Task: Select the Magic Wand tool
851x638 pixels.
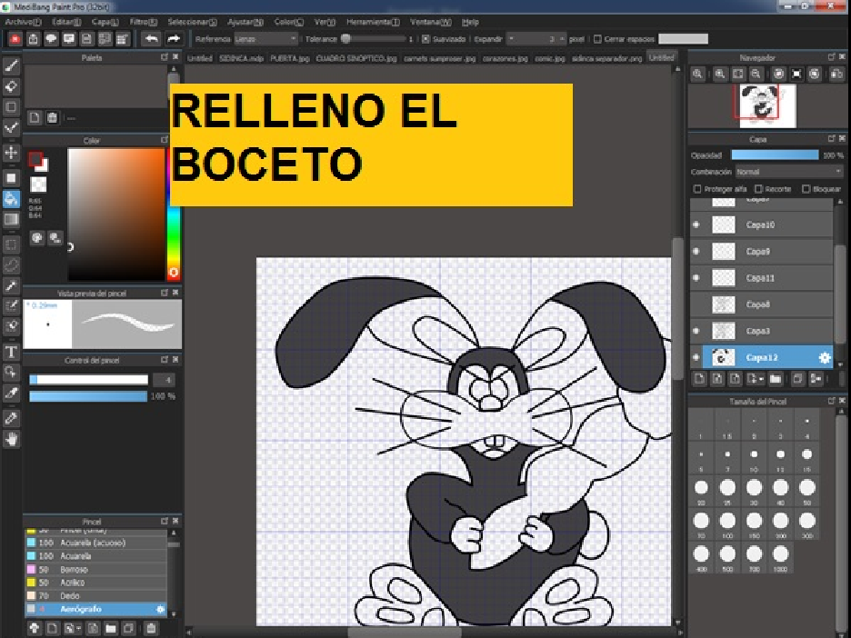Action: coord(12,285)
